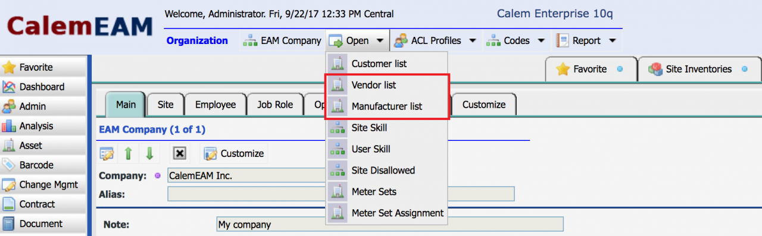Click the Organization label
Image resolution: width=762 pixels, height=236 pixels.
tap(197, 41)
